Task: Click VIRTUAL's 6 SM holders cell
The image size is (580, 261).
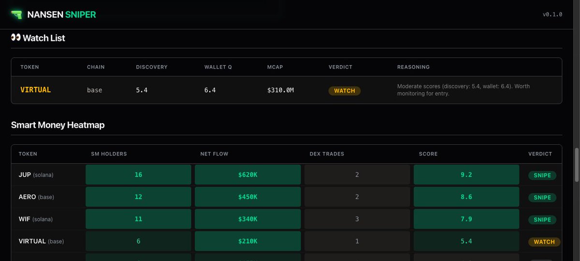Action: coord(138,241)
